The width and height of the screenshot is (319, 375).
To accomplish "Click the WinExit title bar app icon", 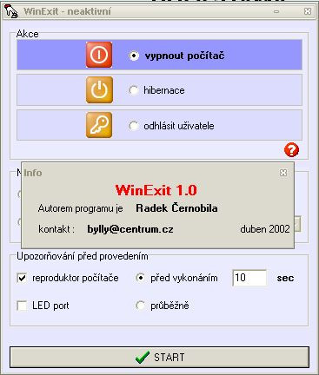I will click(x=11, y=11).
